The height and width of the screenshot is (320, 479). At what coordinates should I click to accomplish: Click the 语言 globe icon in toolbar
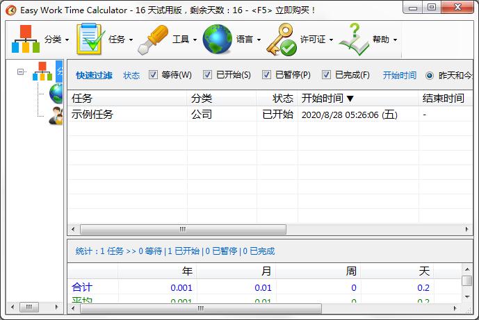coord(217,39)
